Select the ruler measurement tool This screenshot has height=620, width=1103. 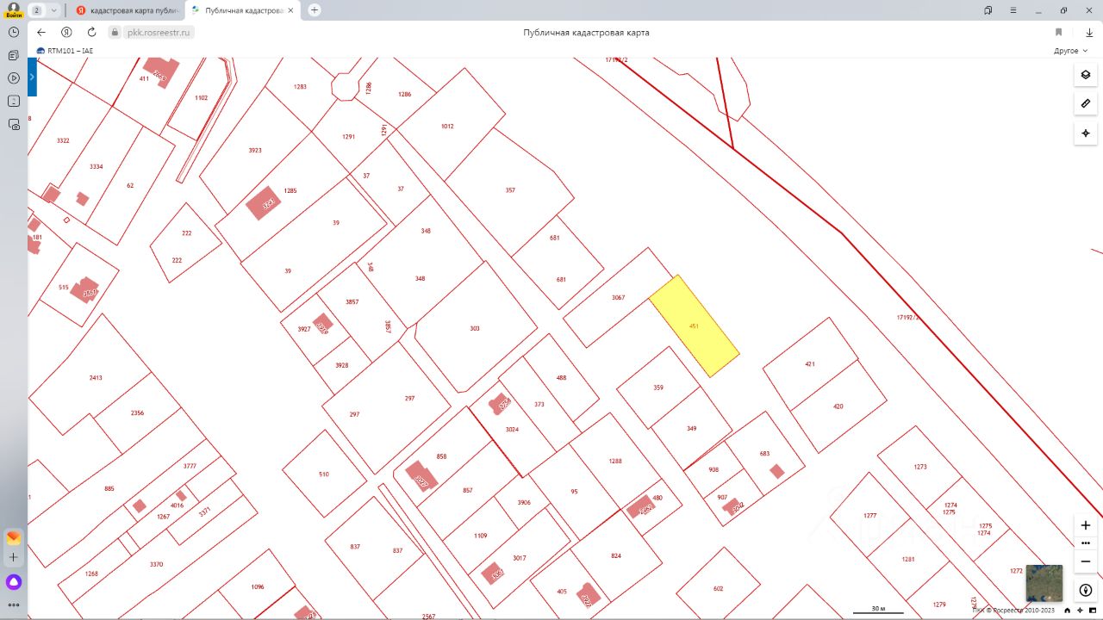1085,104
